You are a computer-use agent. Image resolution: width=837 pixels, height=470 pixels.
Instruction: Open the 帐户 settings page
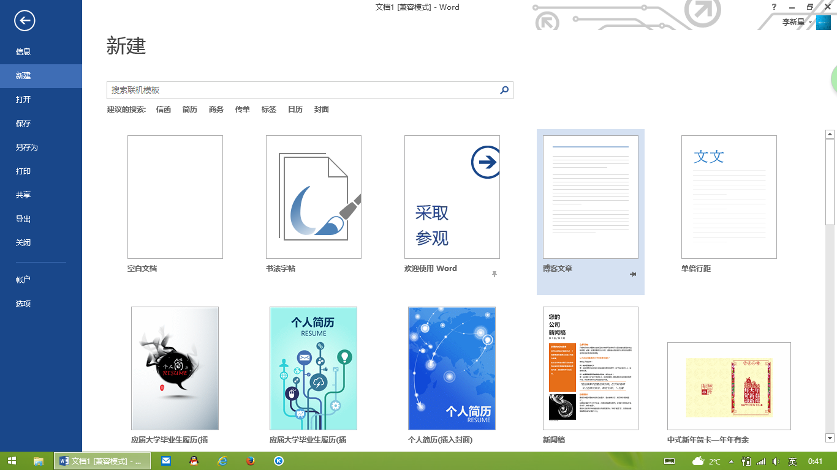coord(41,280)
